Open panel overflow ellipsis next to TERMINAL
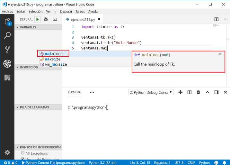Screen dimensions: 230x165 tap(92, 92)
